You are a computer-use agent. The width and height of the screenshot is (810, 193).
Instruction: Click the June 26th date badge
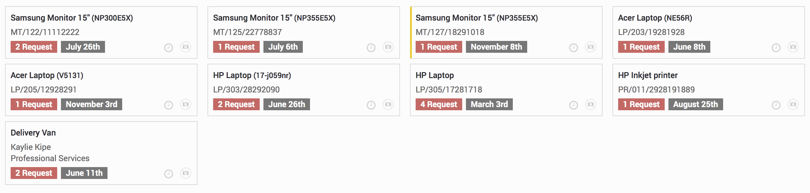[x=287, y=104]
